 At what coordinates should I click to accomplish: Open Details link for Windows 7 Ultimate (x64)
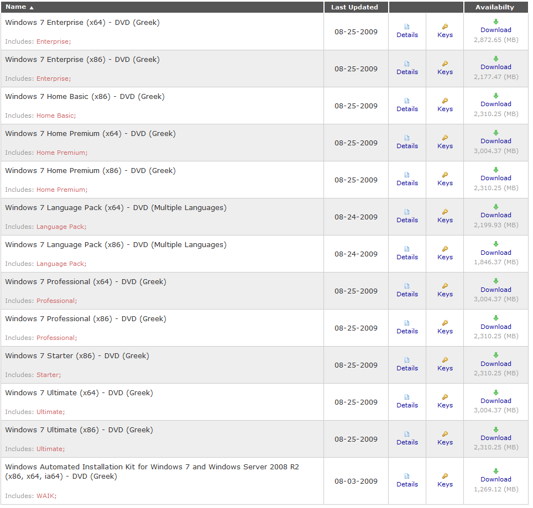point(407,405)
